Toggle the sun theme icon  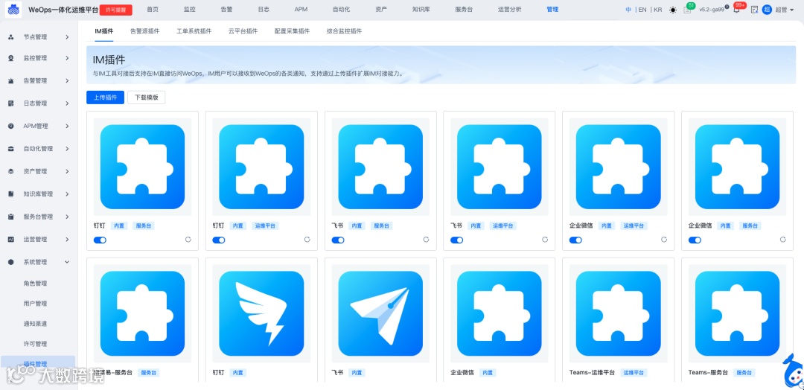click(673, 10)
